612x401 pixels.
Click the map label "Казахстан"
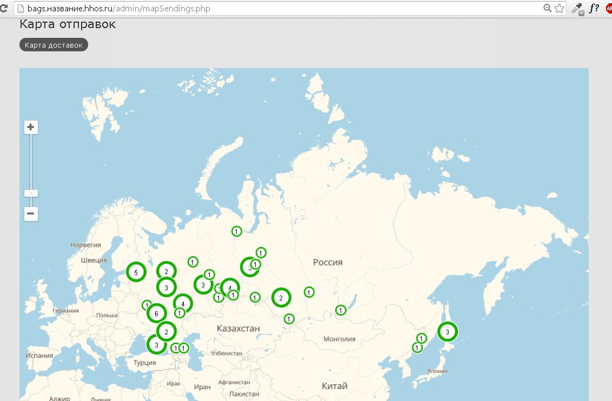click(x=238, y=329)
